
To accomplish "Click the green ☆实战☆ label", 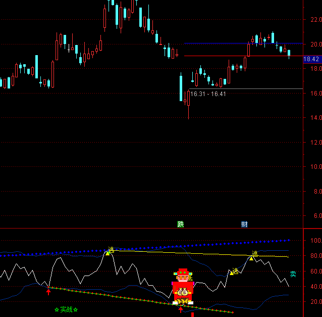I will (66, 309).
